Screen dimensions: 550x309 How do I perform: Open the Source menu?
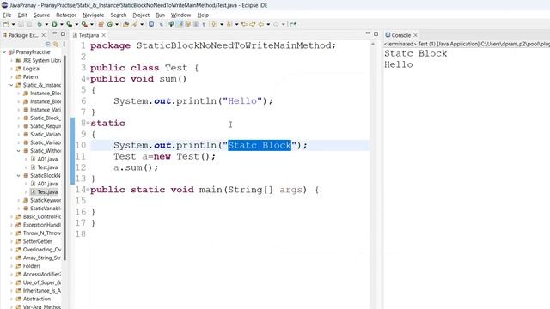pos(41,15)
